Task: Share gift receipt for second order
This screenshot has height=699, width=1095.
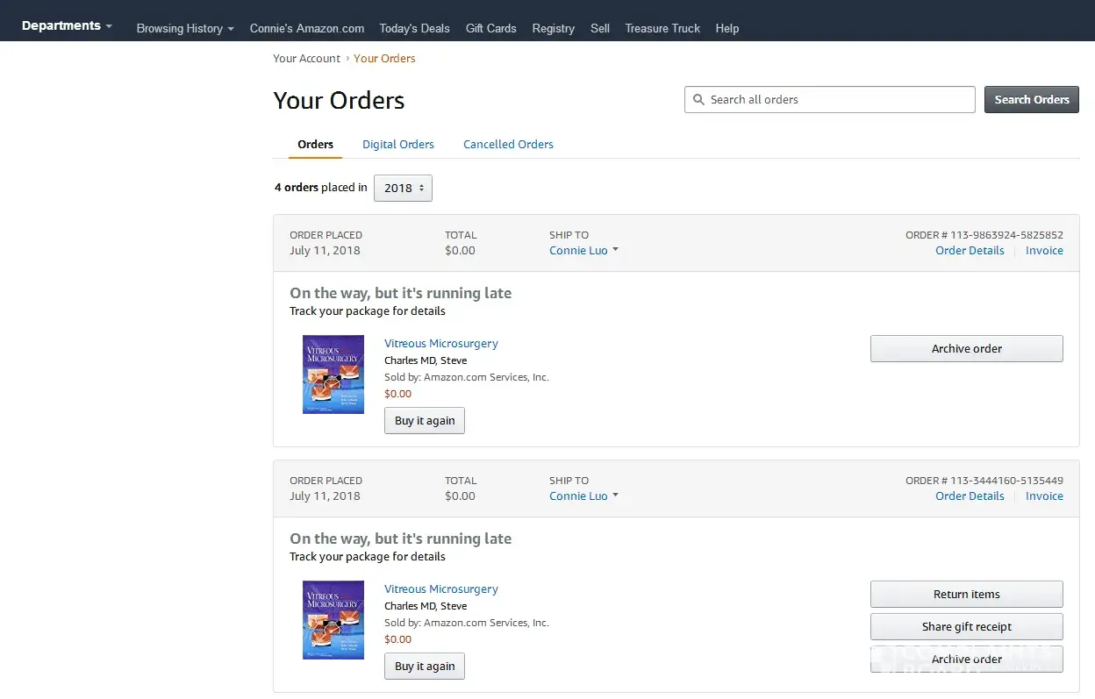Action: (x=966, y=627)
